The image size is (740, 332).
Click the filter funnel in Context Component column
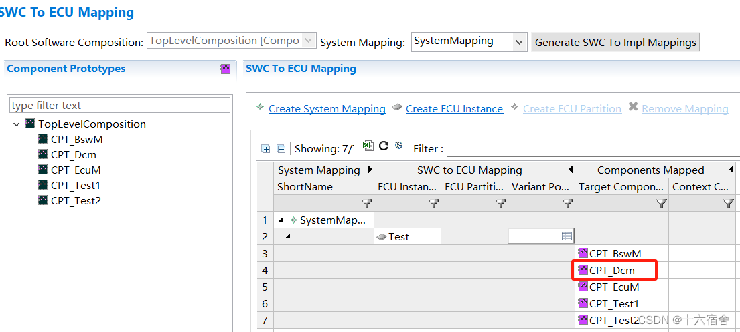[728, 204]
